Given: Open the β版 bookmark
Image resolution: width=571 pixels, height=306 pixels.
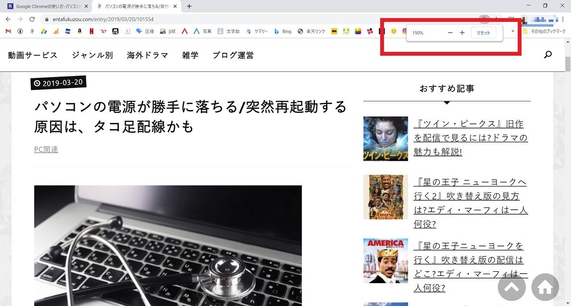Looking at the screenshot, I should click(169, 31).
